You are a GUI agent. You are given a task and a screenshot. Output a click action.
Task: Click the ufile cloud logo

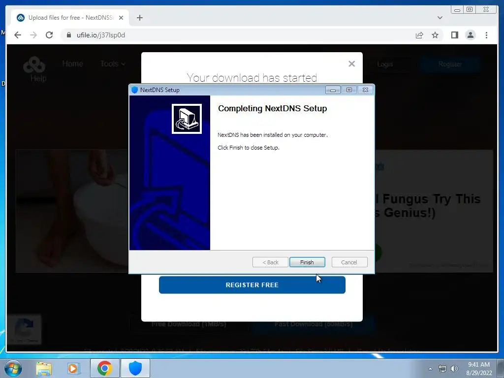34,64
